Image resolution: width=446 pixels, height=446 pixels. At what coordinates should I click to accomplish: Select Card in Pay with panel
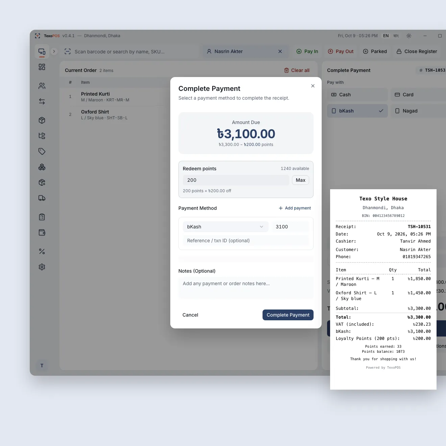click(x=418, y=95)
